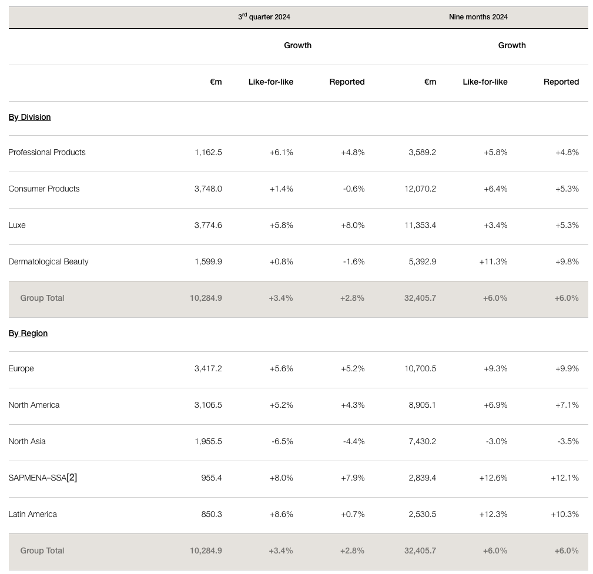Select the North Asia row label
The height and width of the screenshot is (574, 593).
[x=27, y=441]
